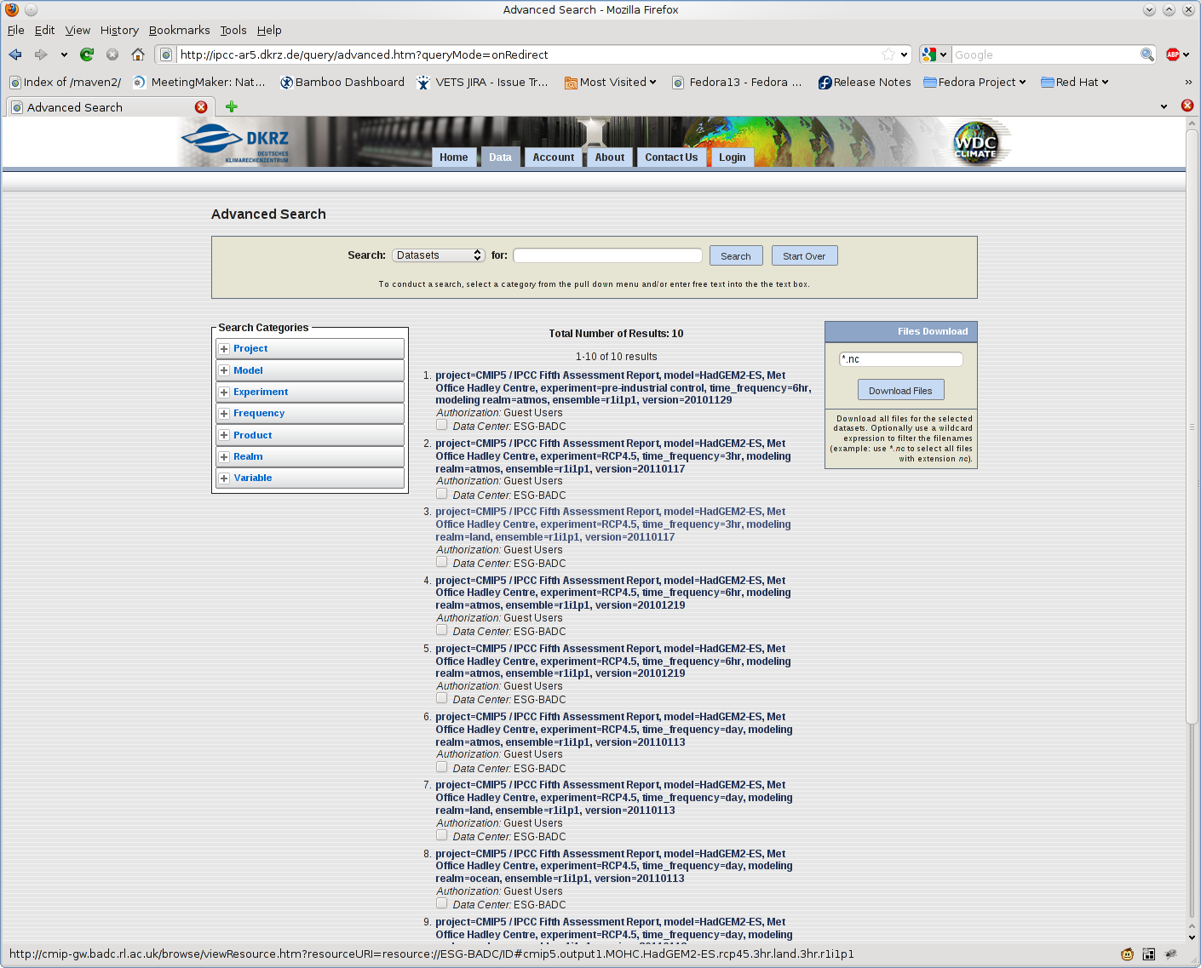Switch to the Account site tab
The height and width of the screenshot is (968, 1201).
point(553,158)
